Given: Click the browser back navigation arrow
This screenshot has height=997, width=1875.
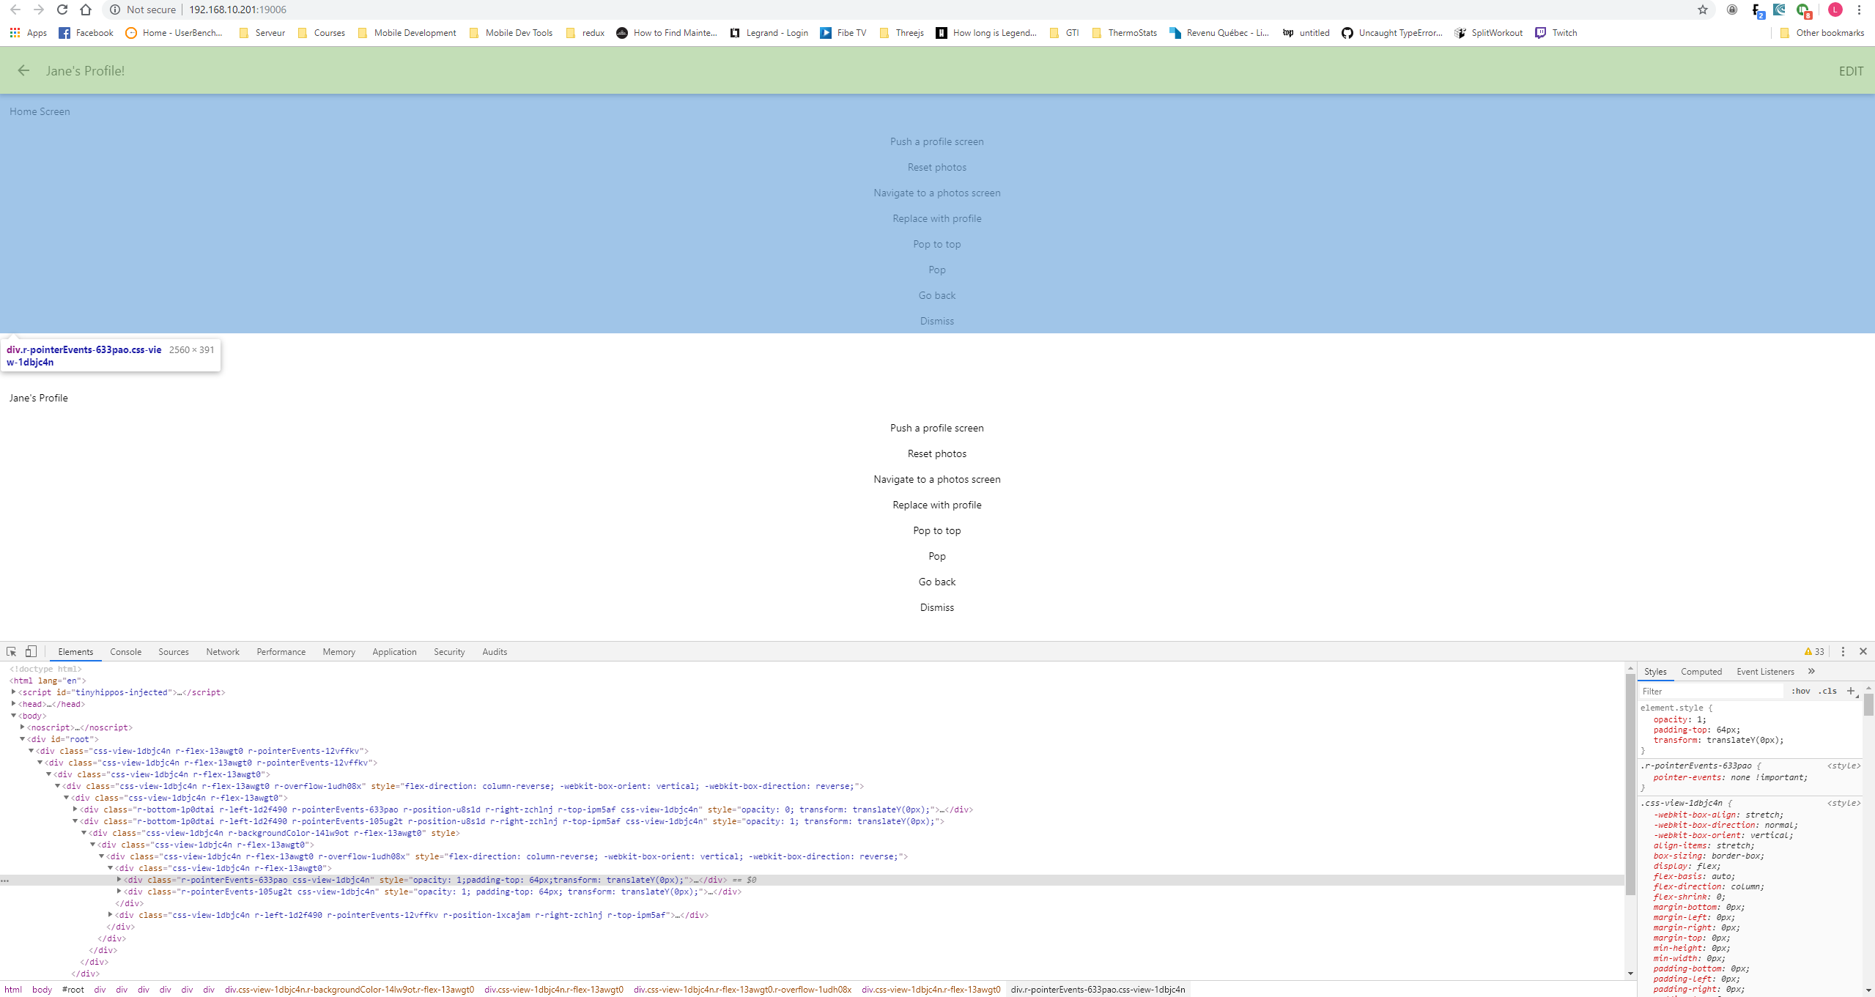Looking at the screenshot, I should pos(15,10).
